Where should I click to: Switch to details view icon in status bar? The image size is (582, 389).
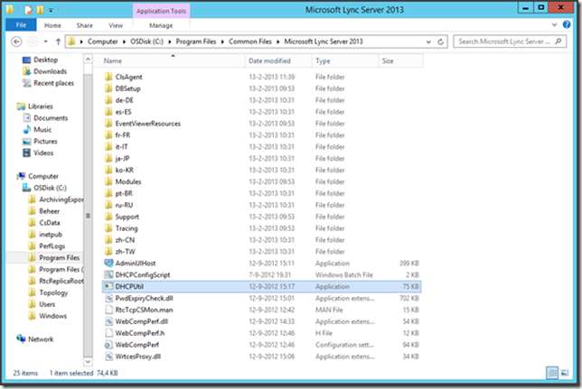552,373
